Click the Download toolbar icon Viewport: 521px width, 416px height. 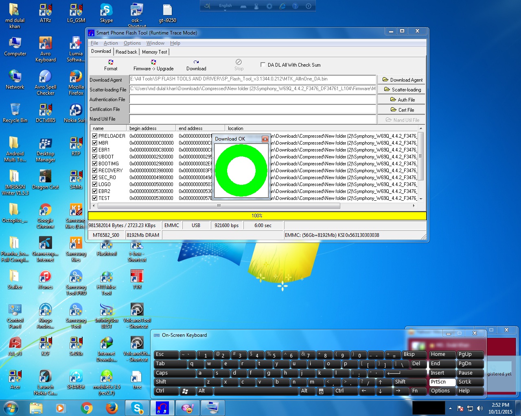[196, 65]
